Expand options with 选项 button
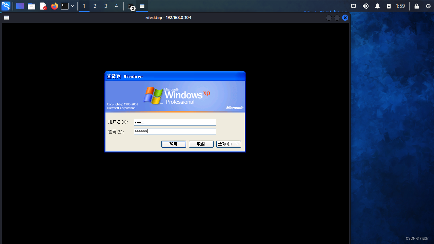Screen dimensions: 434x244 (229, 144)
